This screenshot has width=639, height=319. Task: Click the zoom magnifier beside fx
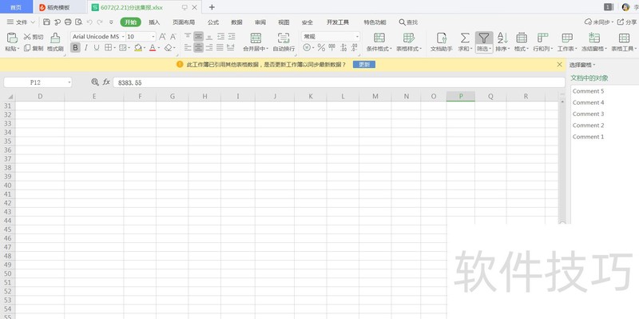click(x=95, y=82)
